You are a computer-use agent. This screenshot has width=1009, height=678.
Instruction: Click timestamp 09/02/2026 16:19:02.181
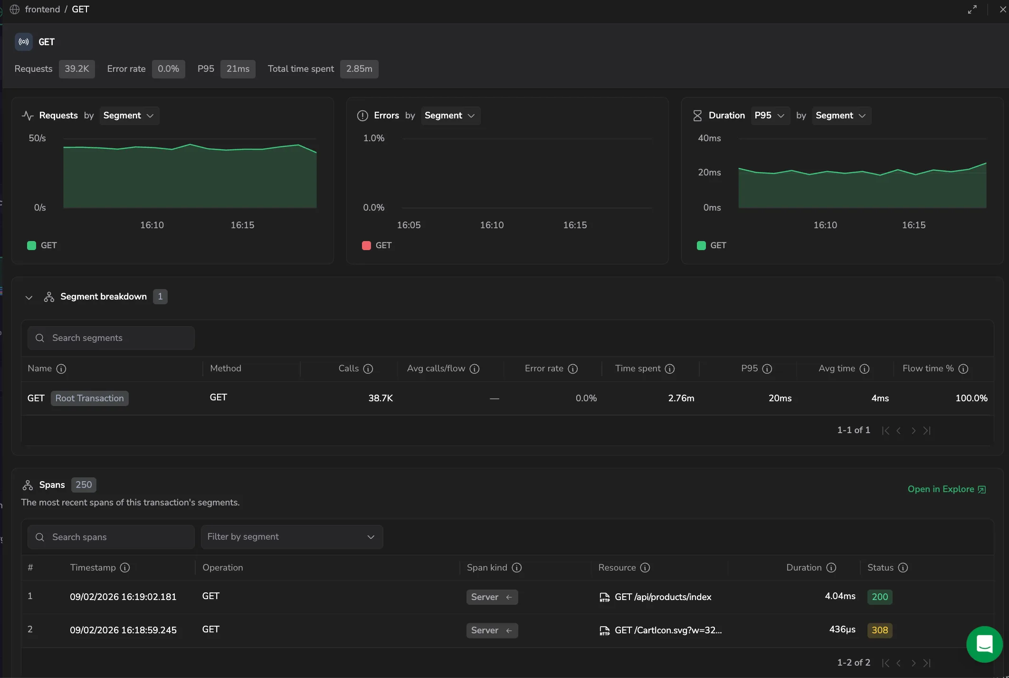coord(123,597)
